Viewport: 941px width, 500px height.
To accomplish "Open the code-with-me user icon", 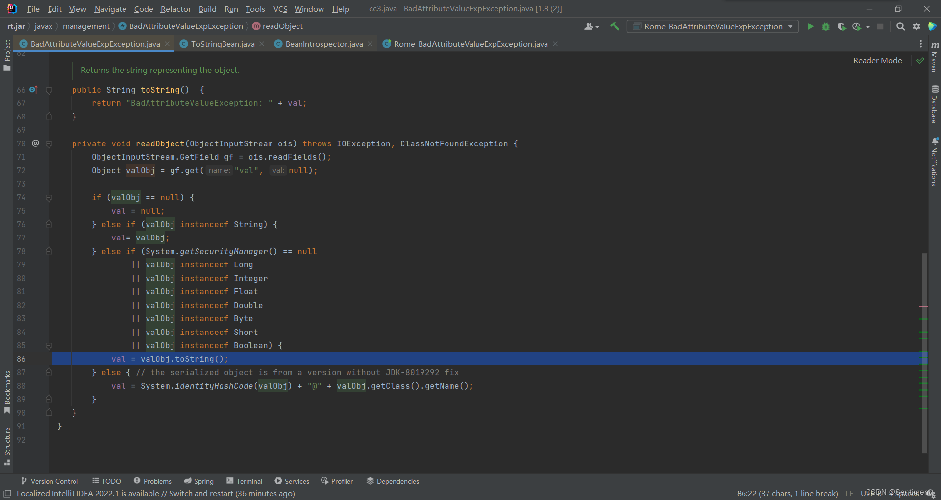I will click(x=592, y=26).
